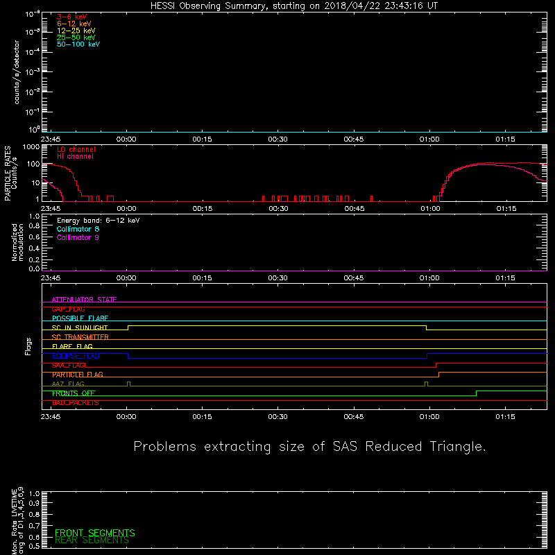This screenshot has height=555, width=555.
Task: Click the 'FRONTS_OFF' flag label
Action: [74, 393]
